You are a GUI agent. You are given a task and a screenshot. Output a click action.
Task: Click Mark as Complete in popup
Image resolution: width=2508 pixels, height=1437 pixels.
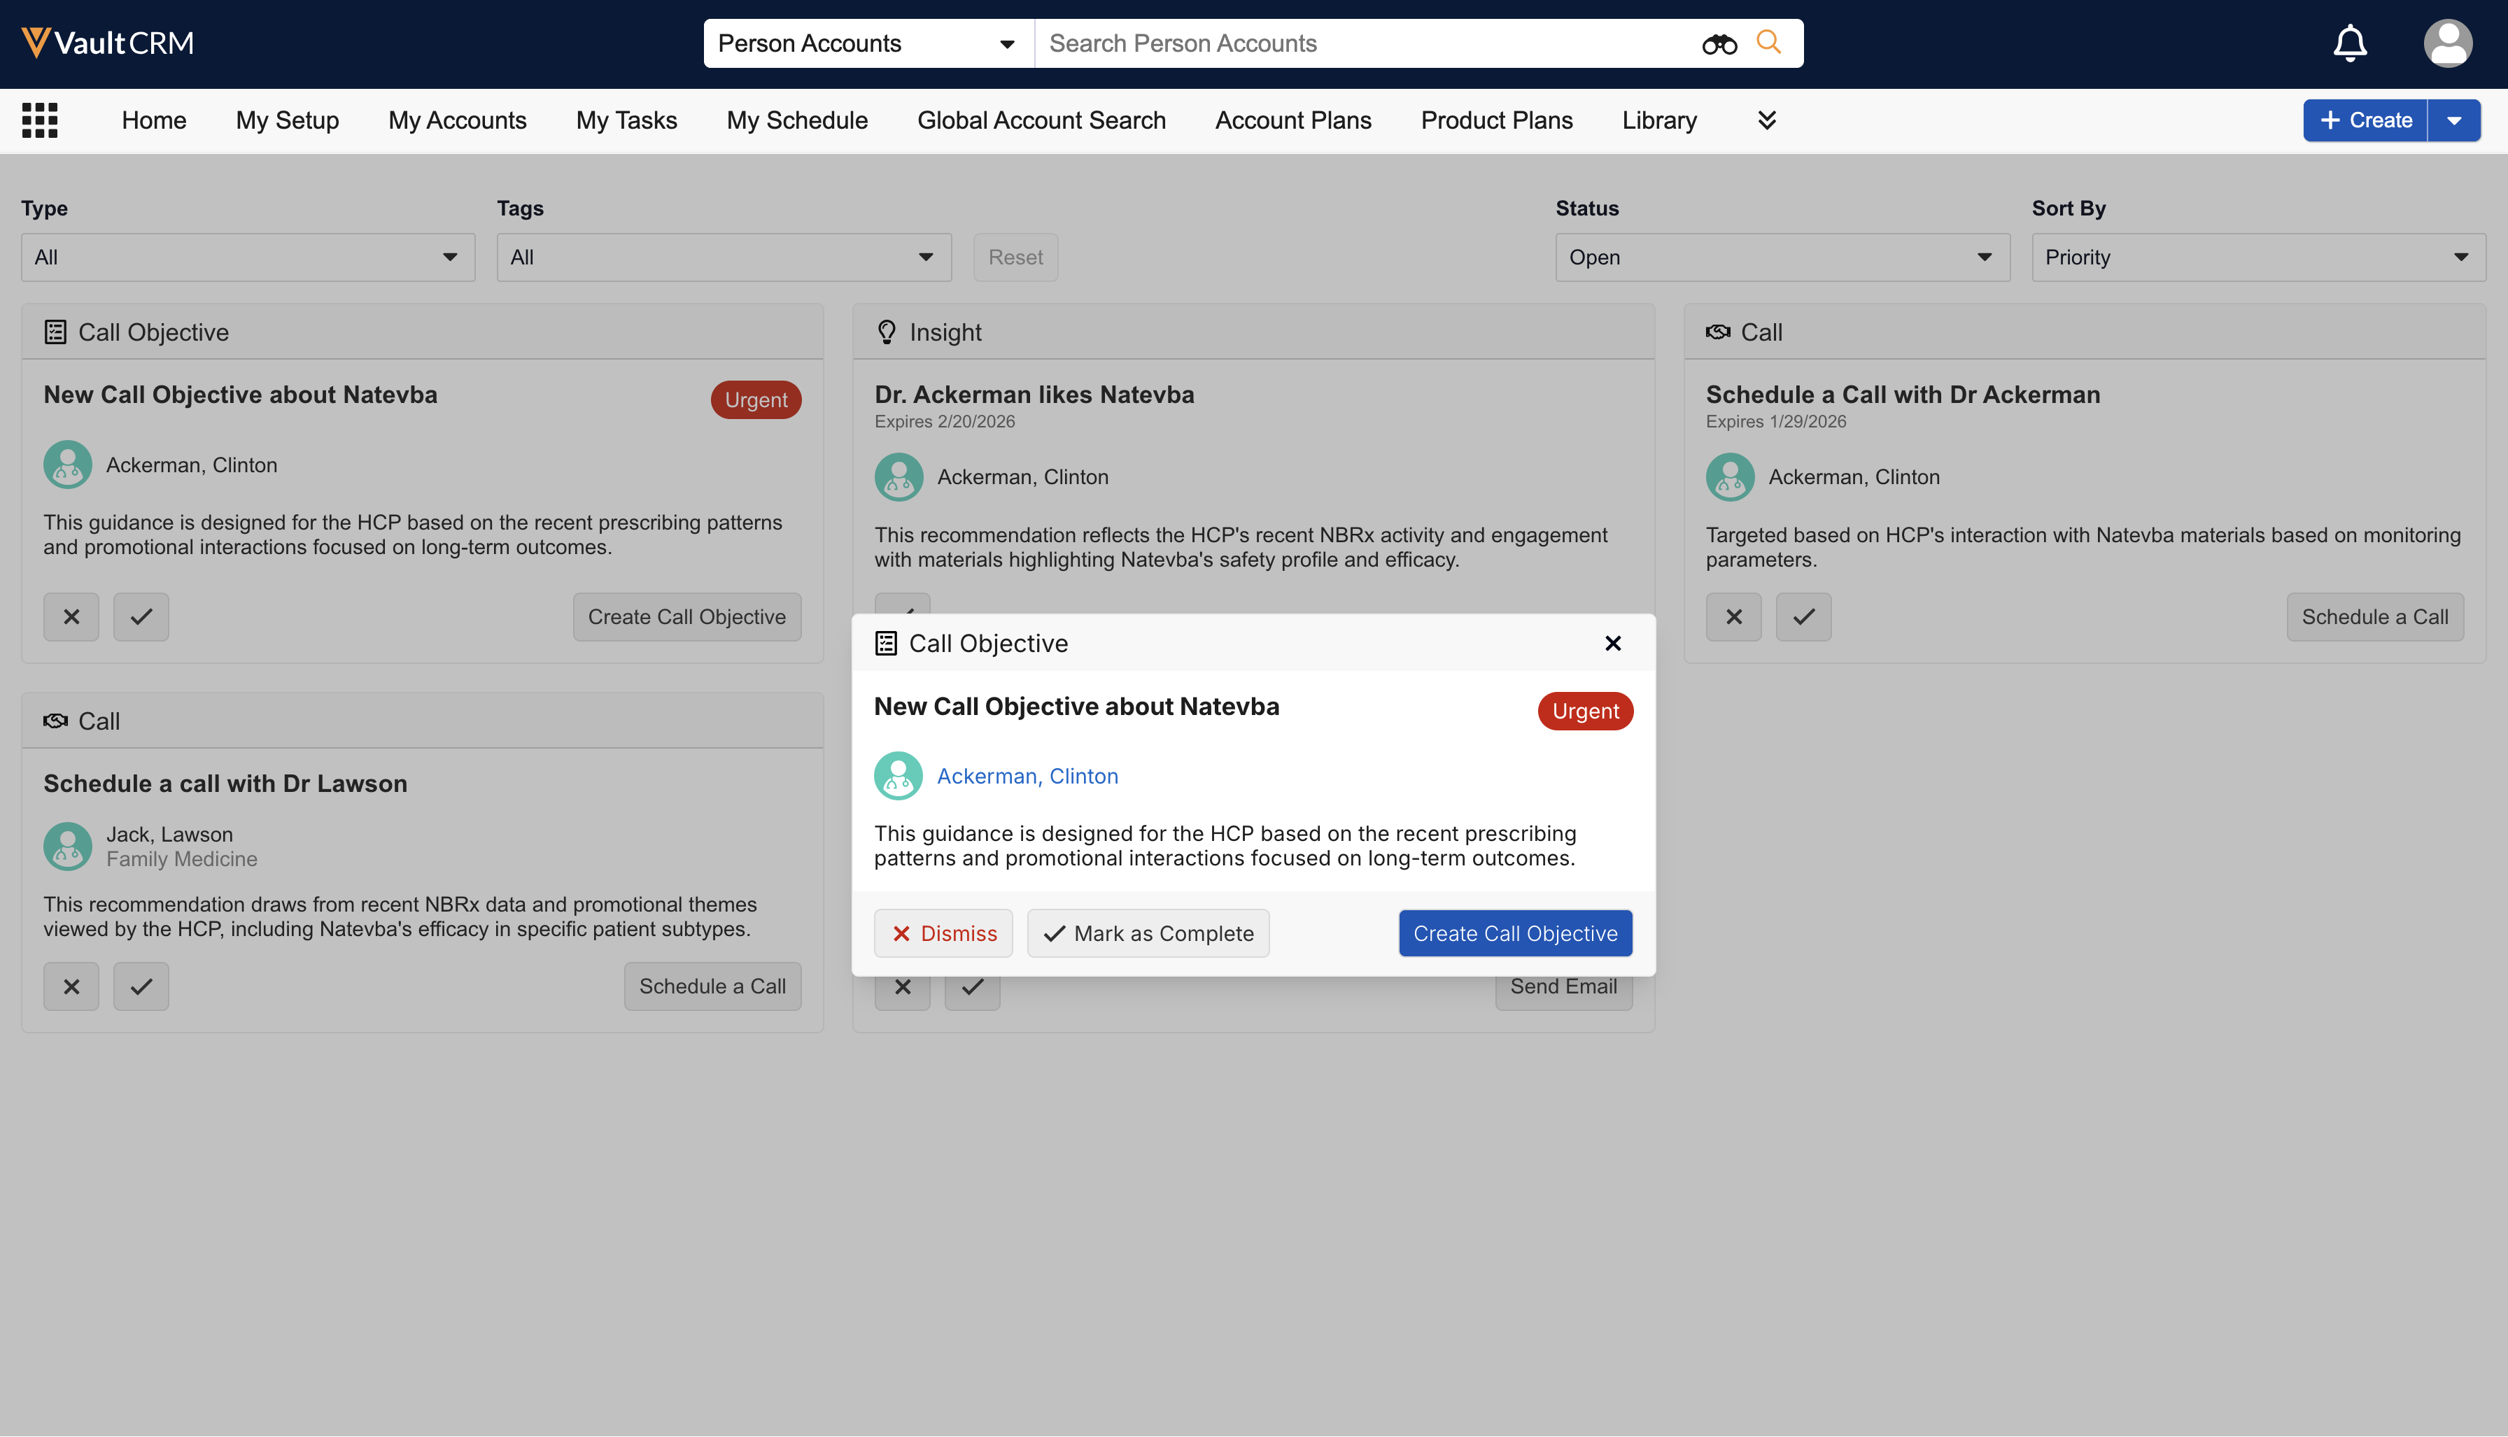1148,934
